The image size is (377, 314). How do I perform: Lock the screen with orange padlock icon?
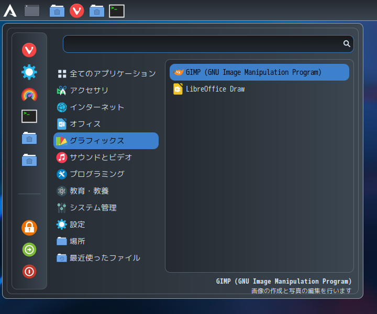point(29,228)
